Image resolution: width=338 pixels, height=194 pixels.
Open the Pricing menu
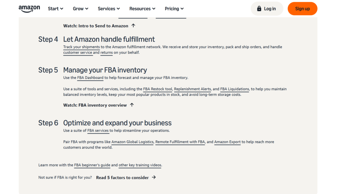click(174, 9)
